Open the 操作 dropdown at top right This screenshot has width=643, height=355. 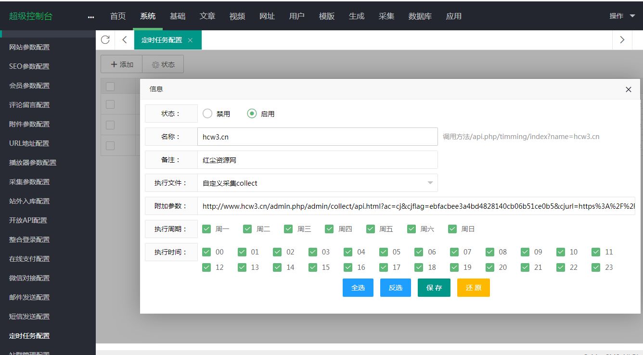[621, 15]
